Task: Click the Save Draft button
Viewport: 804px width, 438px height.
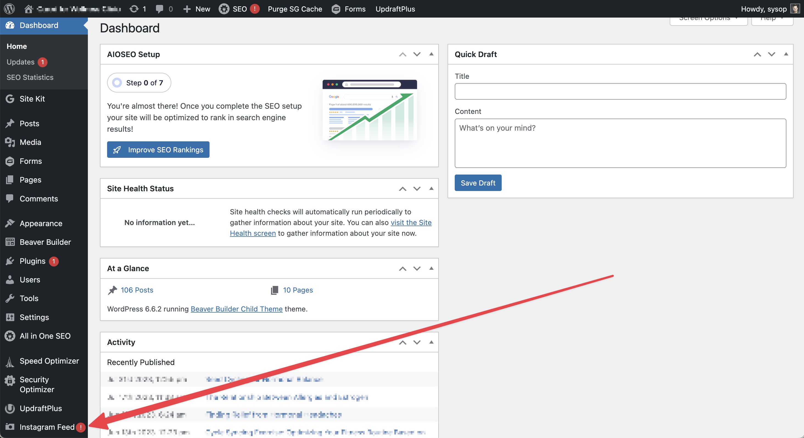Action: point(478,183)
